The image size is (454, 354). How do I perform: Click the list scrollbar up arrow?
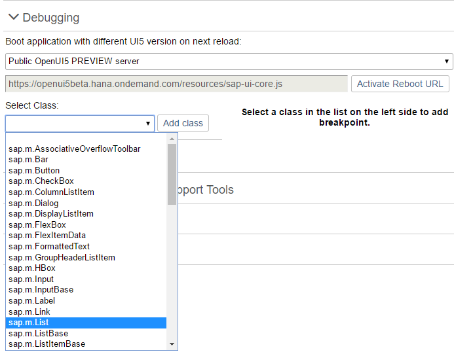172,139
